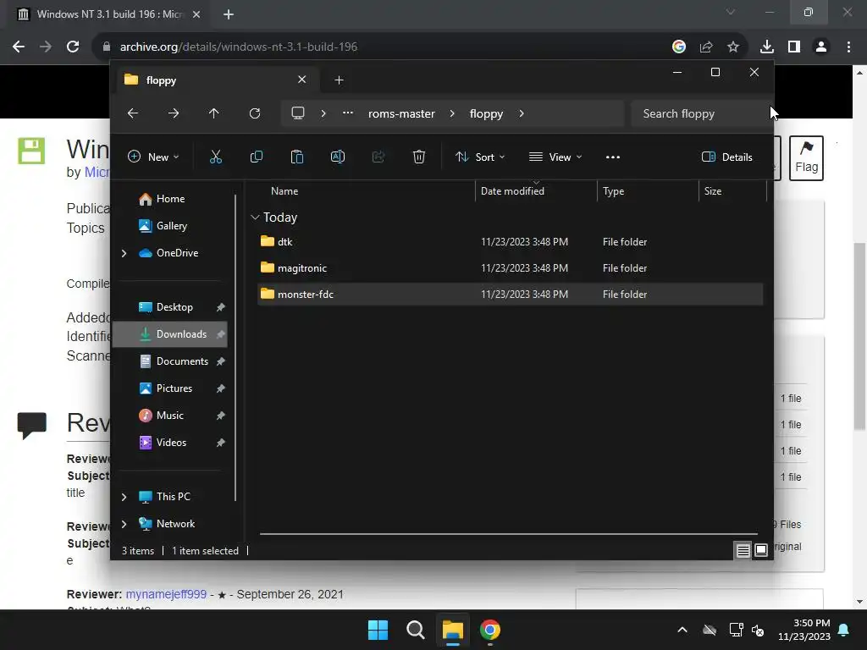Expand chevron after roms-master breadcrumb
This screenshot has height=650, width=867.
[x=452, y=113]
